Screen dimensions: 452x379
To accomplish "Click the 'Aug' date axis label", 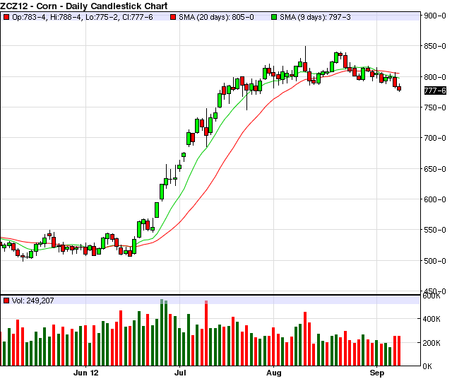I will point(273,373).
